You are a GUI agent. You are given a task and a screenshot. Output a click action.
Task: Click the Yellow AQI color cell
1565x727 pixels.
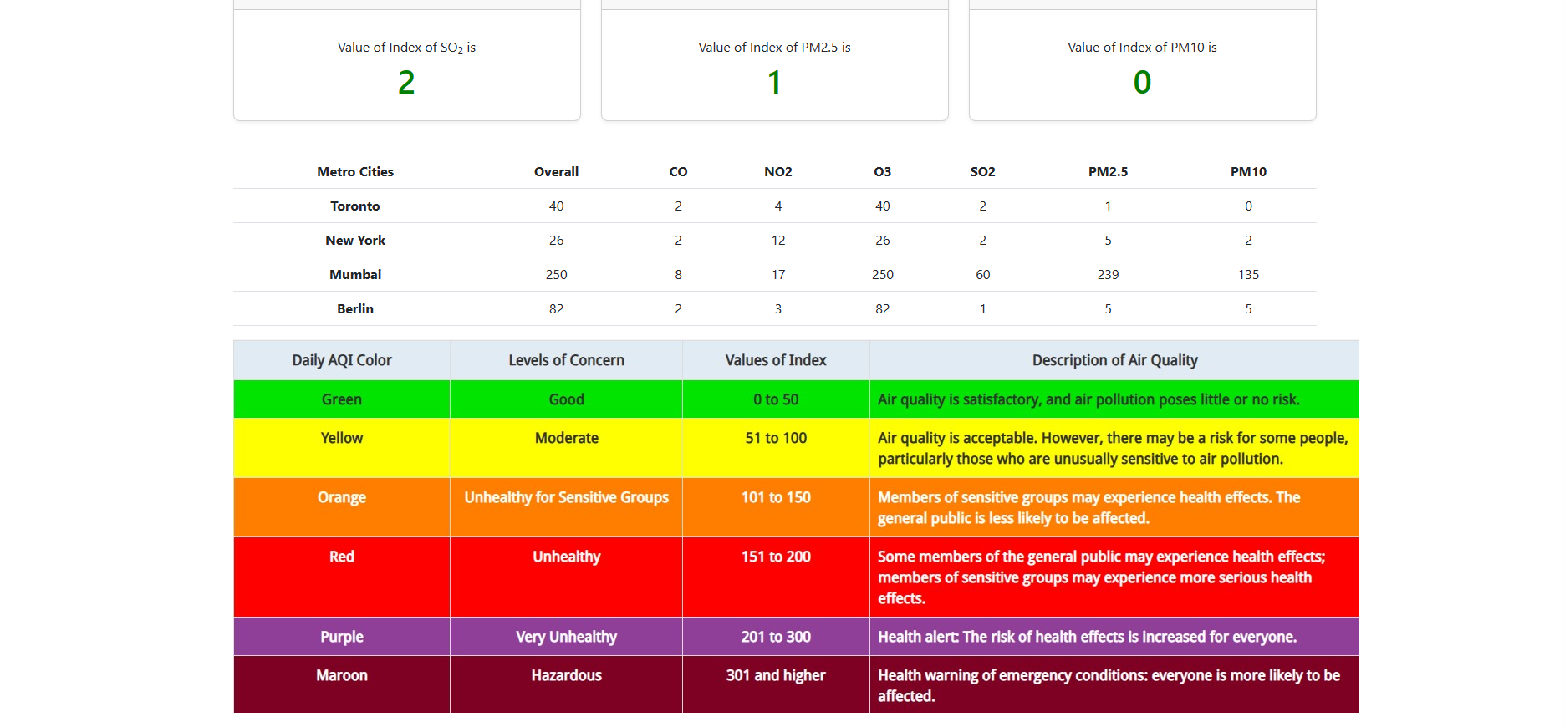pyautogui.click(x=342, y=448)
